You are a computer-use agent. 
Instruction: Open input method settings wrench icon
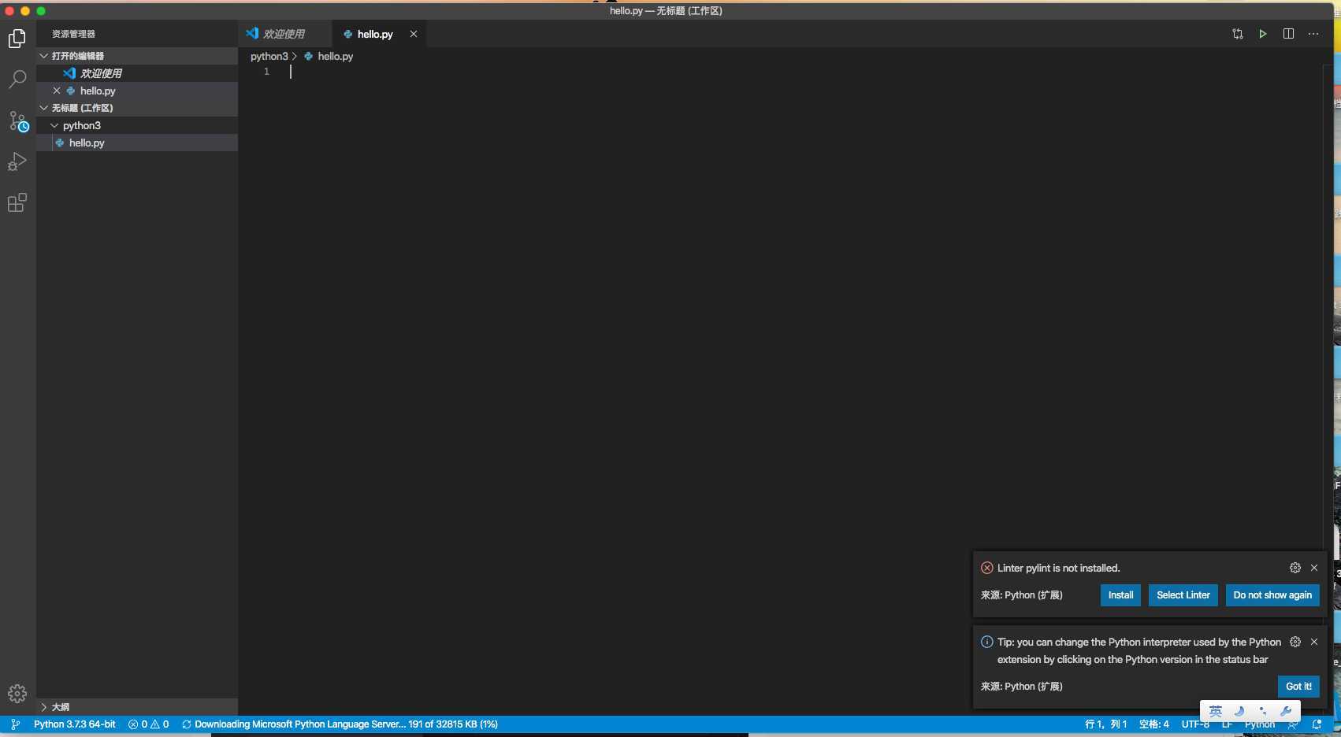tap(1286, 711)
